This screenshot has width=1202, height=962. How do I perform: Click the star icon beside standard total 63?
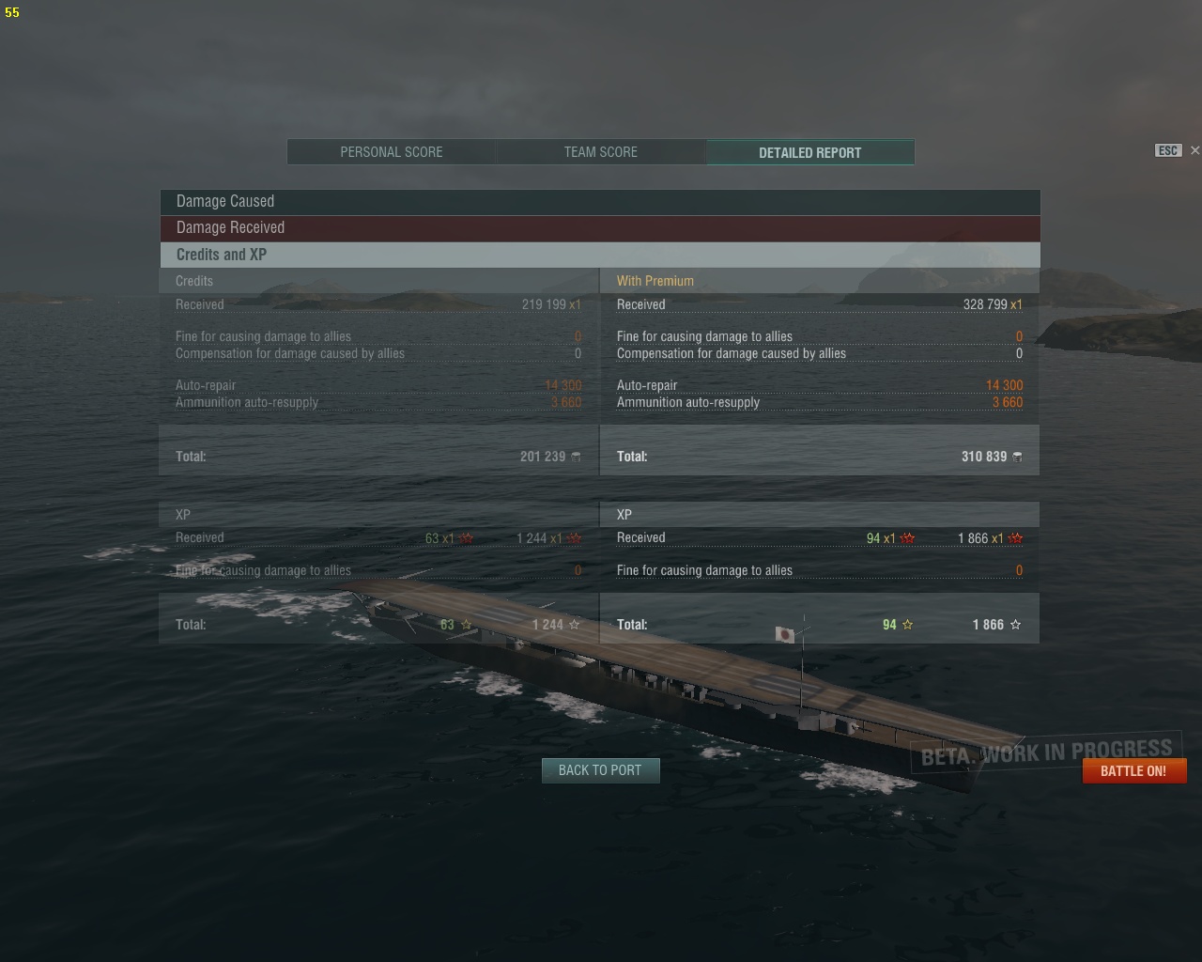(x=466, y=625)
